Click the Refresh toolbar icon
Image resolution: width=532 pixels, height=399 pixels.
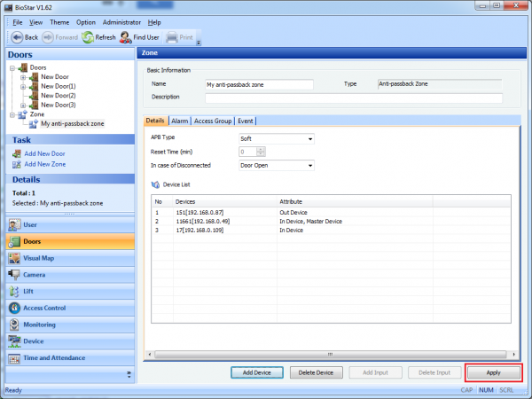point(88,37)
